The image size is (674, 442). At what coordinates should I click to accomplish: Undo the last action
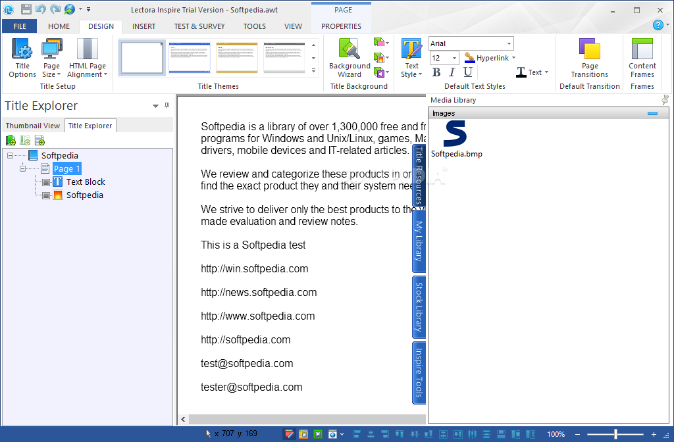pos(40,9)
